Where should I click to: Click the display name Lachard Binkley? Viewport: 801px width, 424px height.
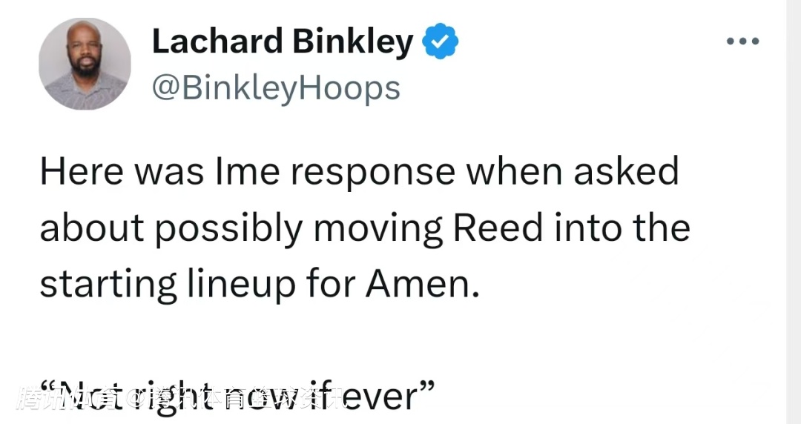[282, 42]
